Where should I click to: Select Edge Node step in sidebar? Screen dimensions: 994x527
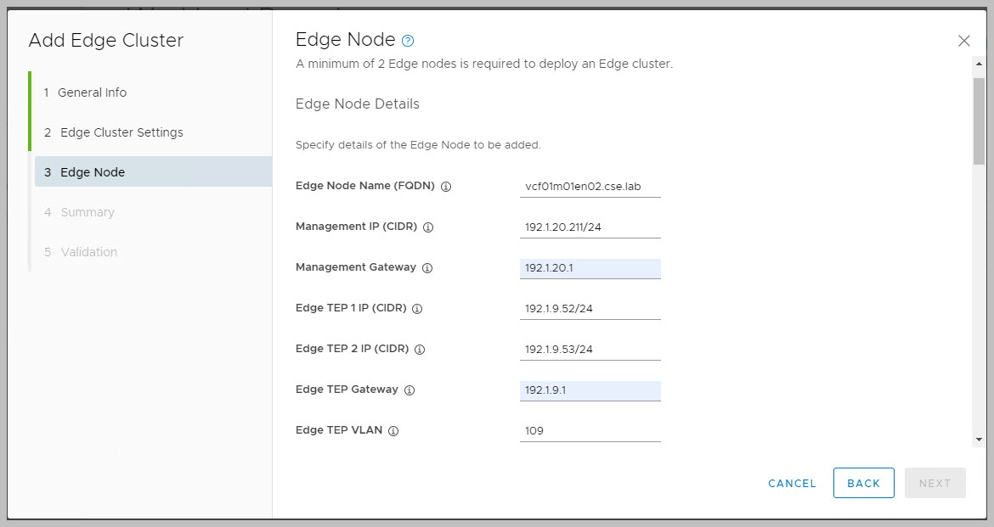click(x=93, y=172)
